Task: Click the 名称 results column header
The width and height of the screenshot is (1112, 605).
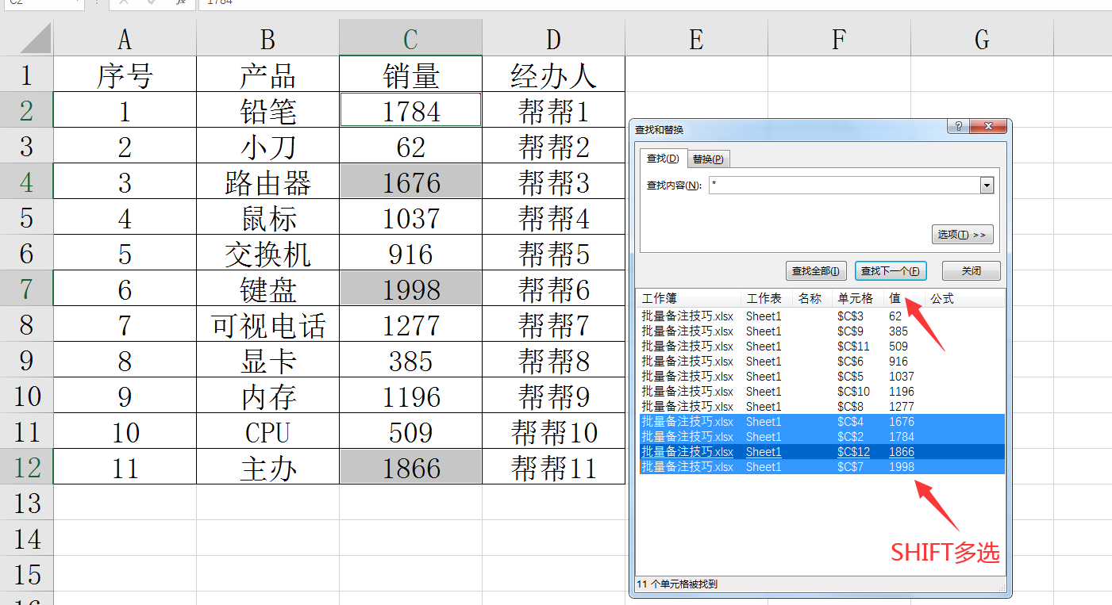Action: click(x=812, y=299)
